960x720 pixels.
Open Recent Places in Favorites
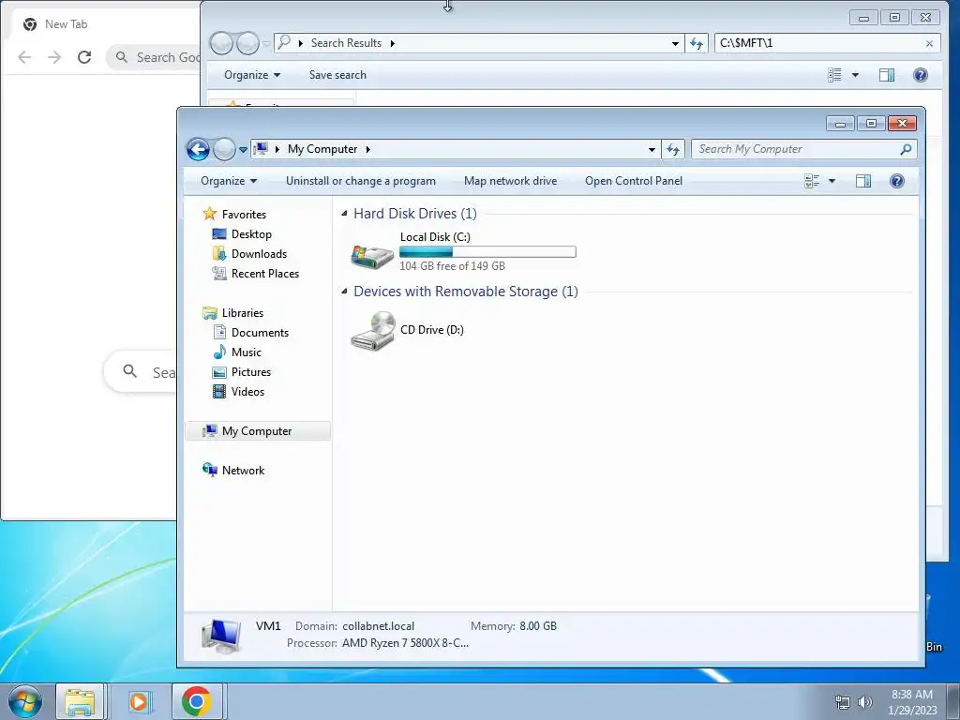click(x=265, y=274)
